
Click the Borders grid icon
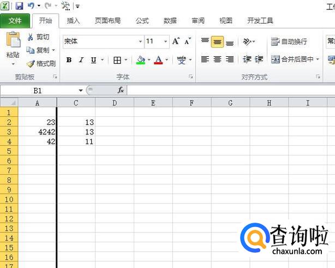pos(117,60)
